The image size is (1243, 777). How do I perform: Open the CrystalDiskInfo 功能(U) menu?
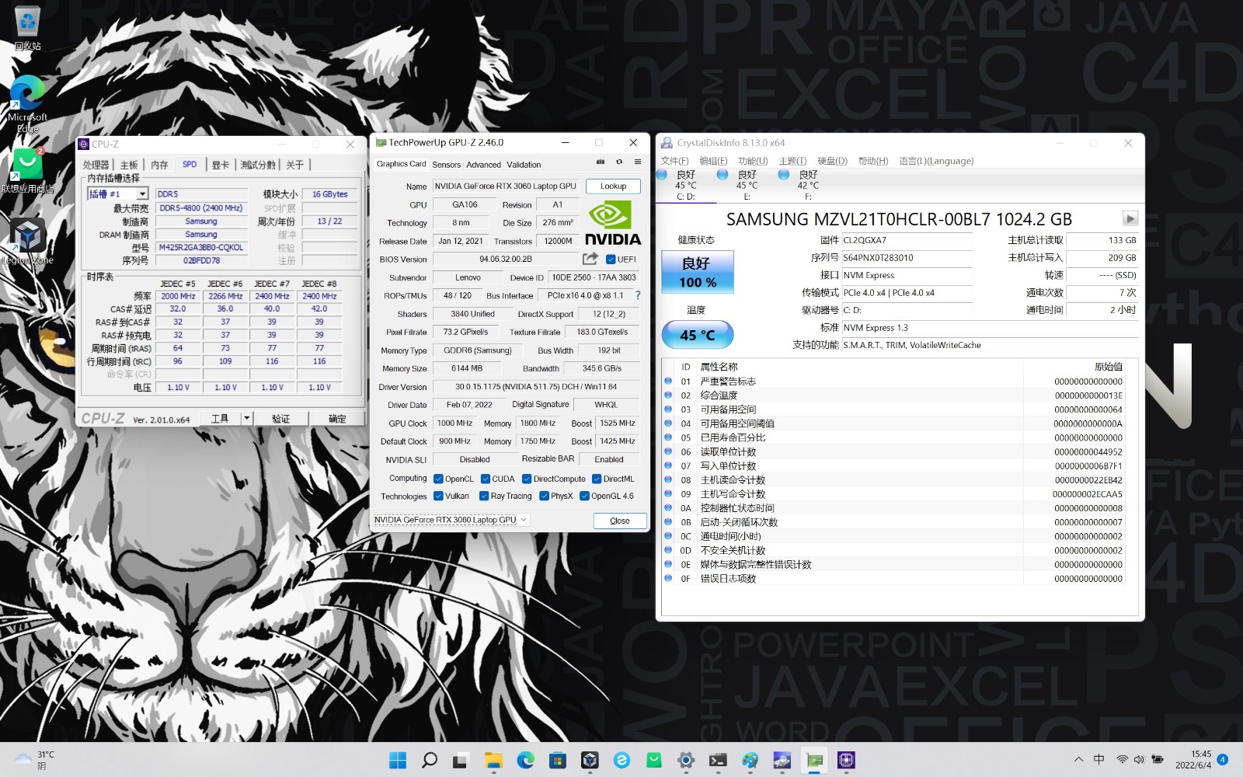(x=752, y=161)
